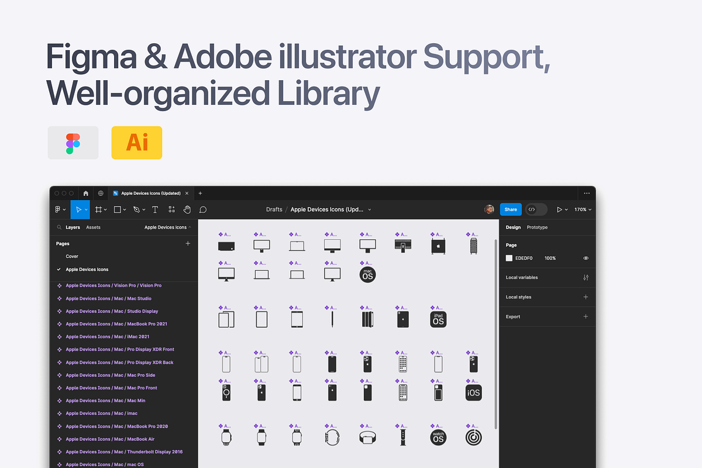The image size is (702, 468).
Task: Open Move tool options chevron
Action: point(86,210)
